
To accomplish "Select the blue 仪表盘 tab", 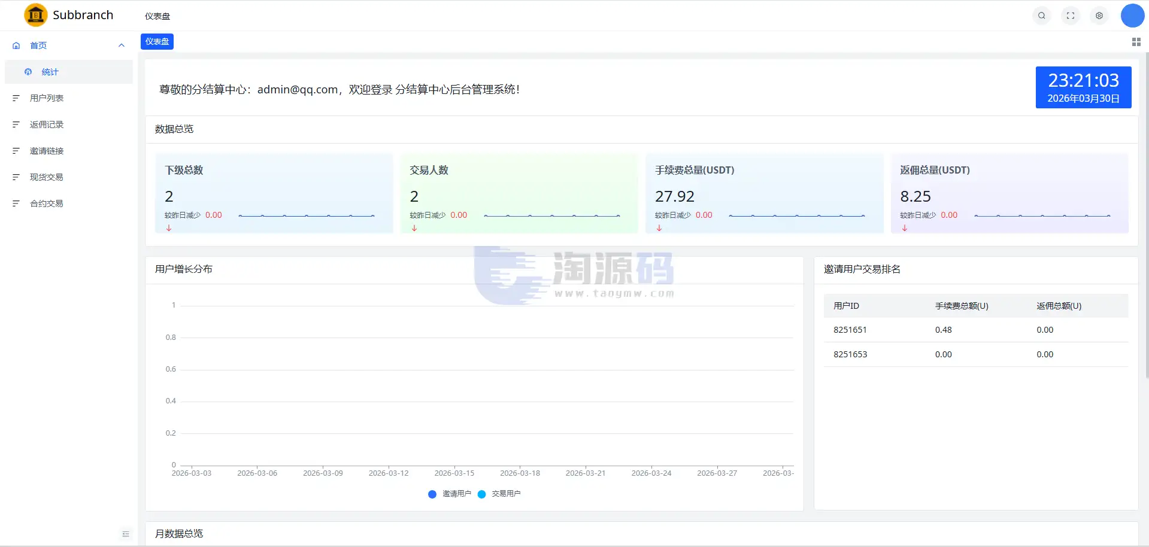I will pyautogui.click(x=157, y=41).
